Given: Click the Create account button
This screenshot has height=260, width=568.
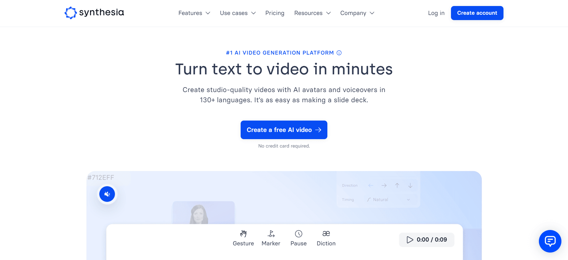Looking at the screenshot, I should pyautogui.click(x=477, y=13).
